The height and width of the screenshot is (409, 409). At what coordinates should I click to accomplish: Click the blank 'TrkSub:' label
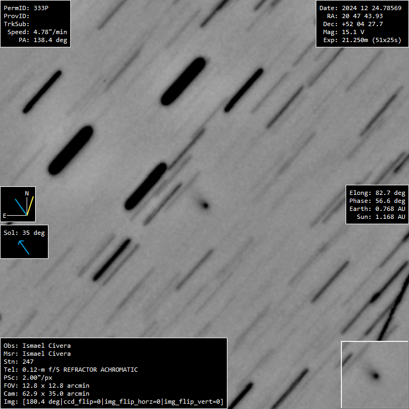[x=17, y=24]
